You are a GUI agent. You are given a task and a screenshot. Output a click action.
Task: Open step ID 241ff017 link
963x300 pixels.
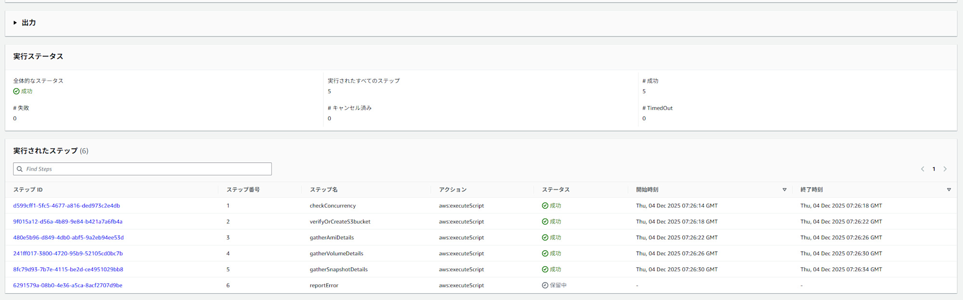click(68, 253)
